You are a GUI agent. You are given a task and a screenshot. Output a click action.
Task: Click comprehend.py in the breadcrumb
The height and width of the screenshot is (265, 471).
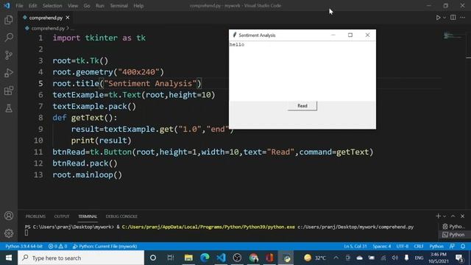coord(48,28)
